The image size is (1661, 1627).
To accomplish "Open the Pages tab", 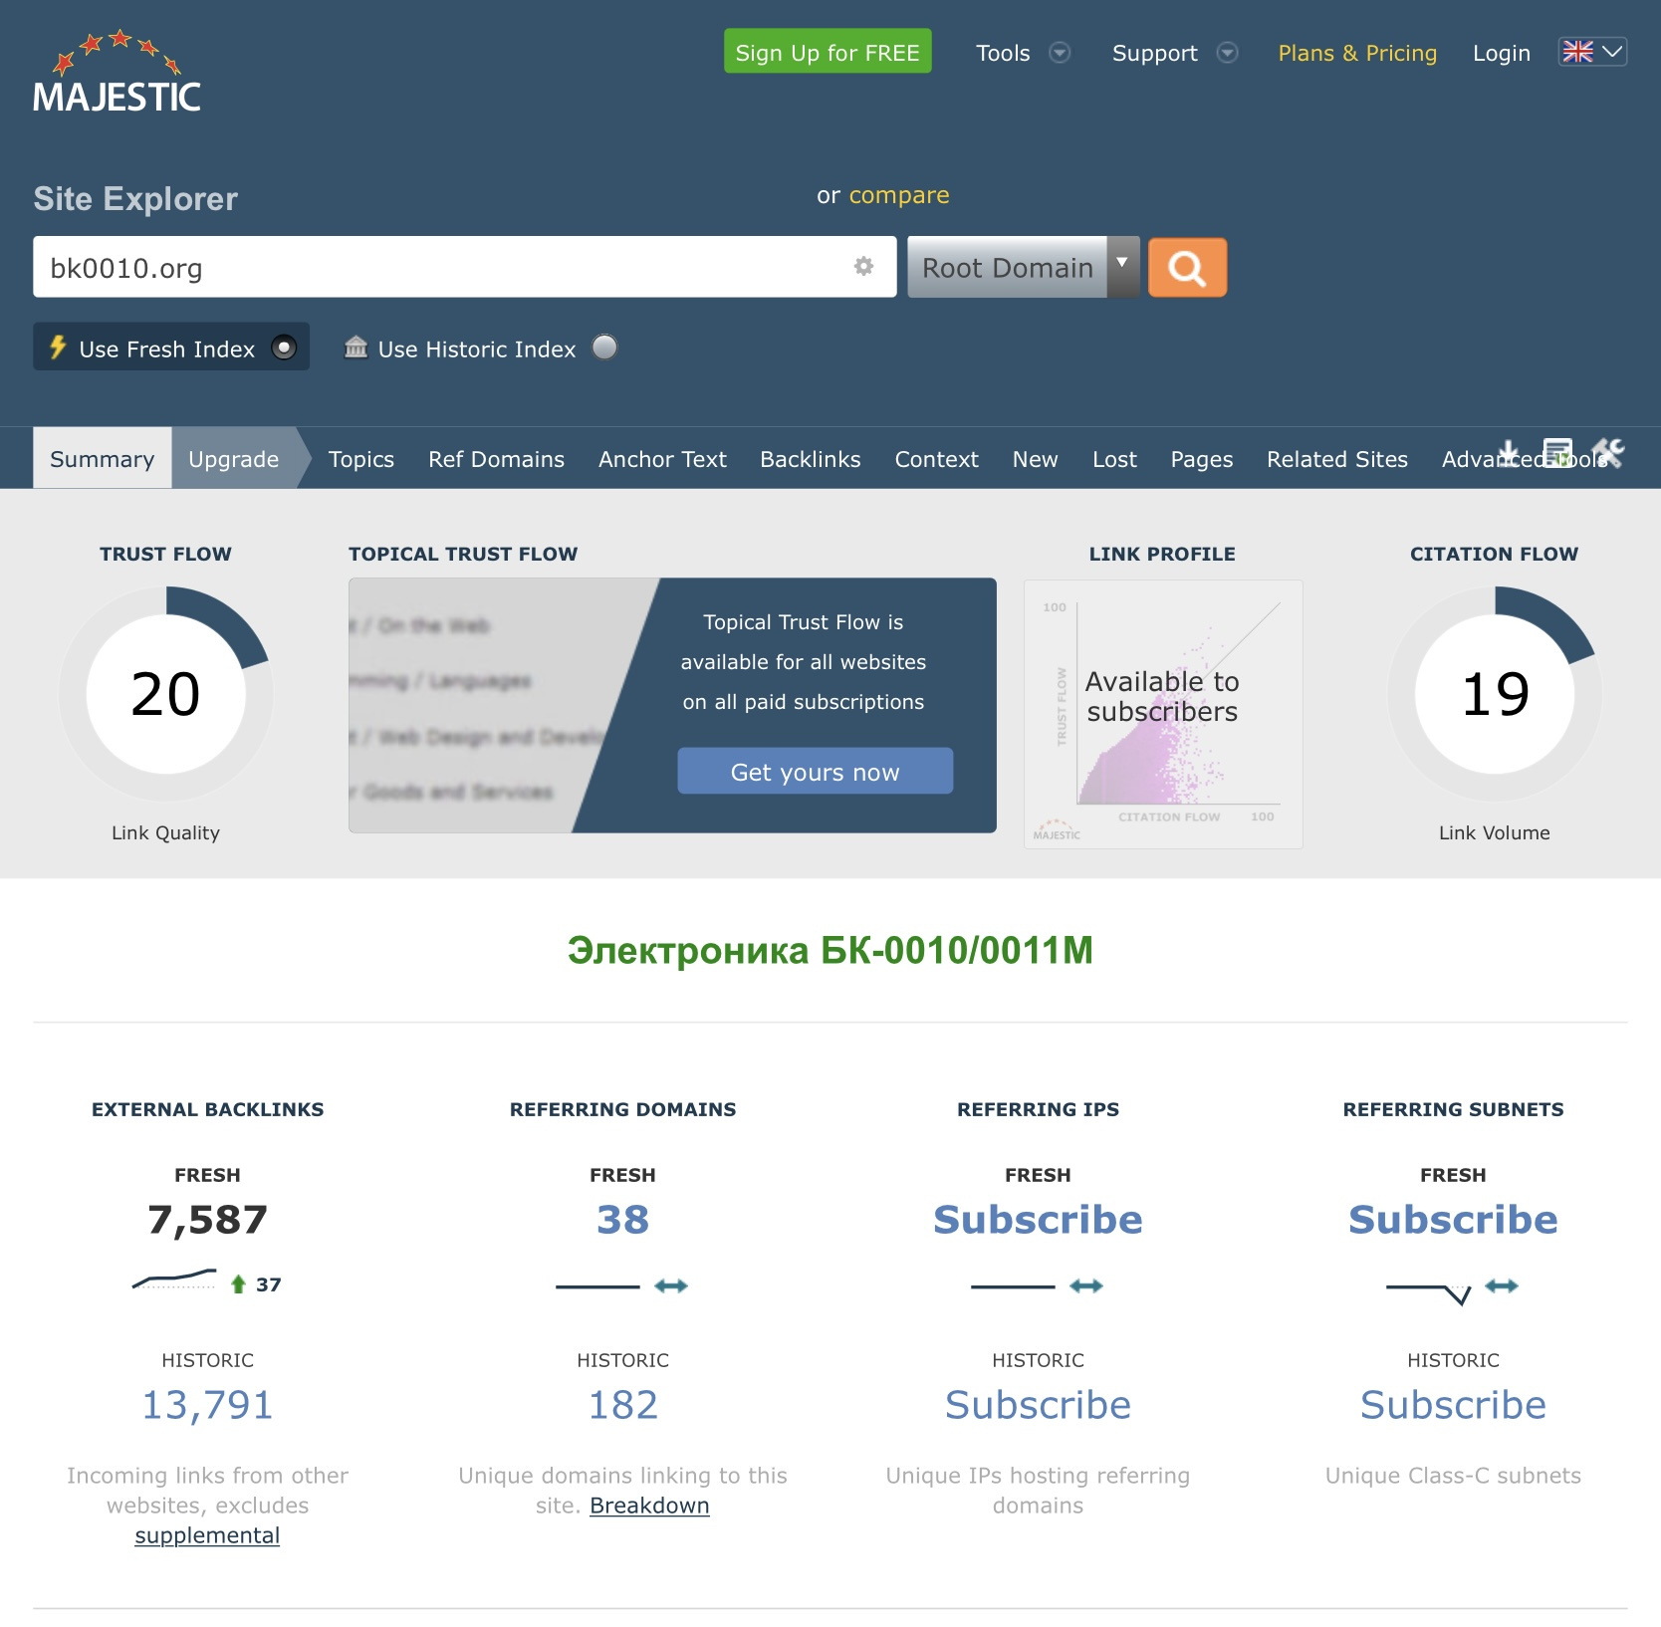I will click(1201, 459).
